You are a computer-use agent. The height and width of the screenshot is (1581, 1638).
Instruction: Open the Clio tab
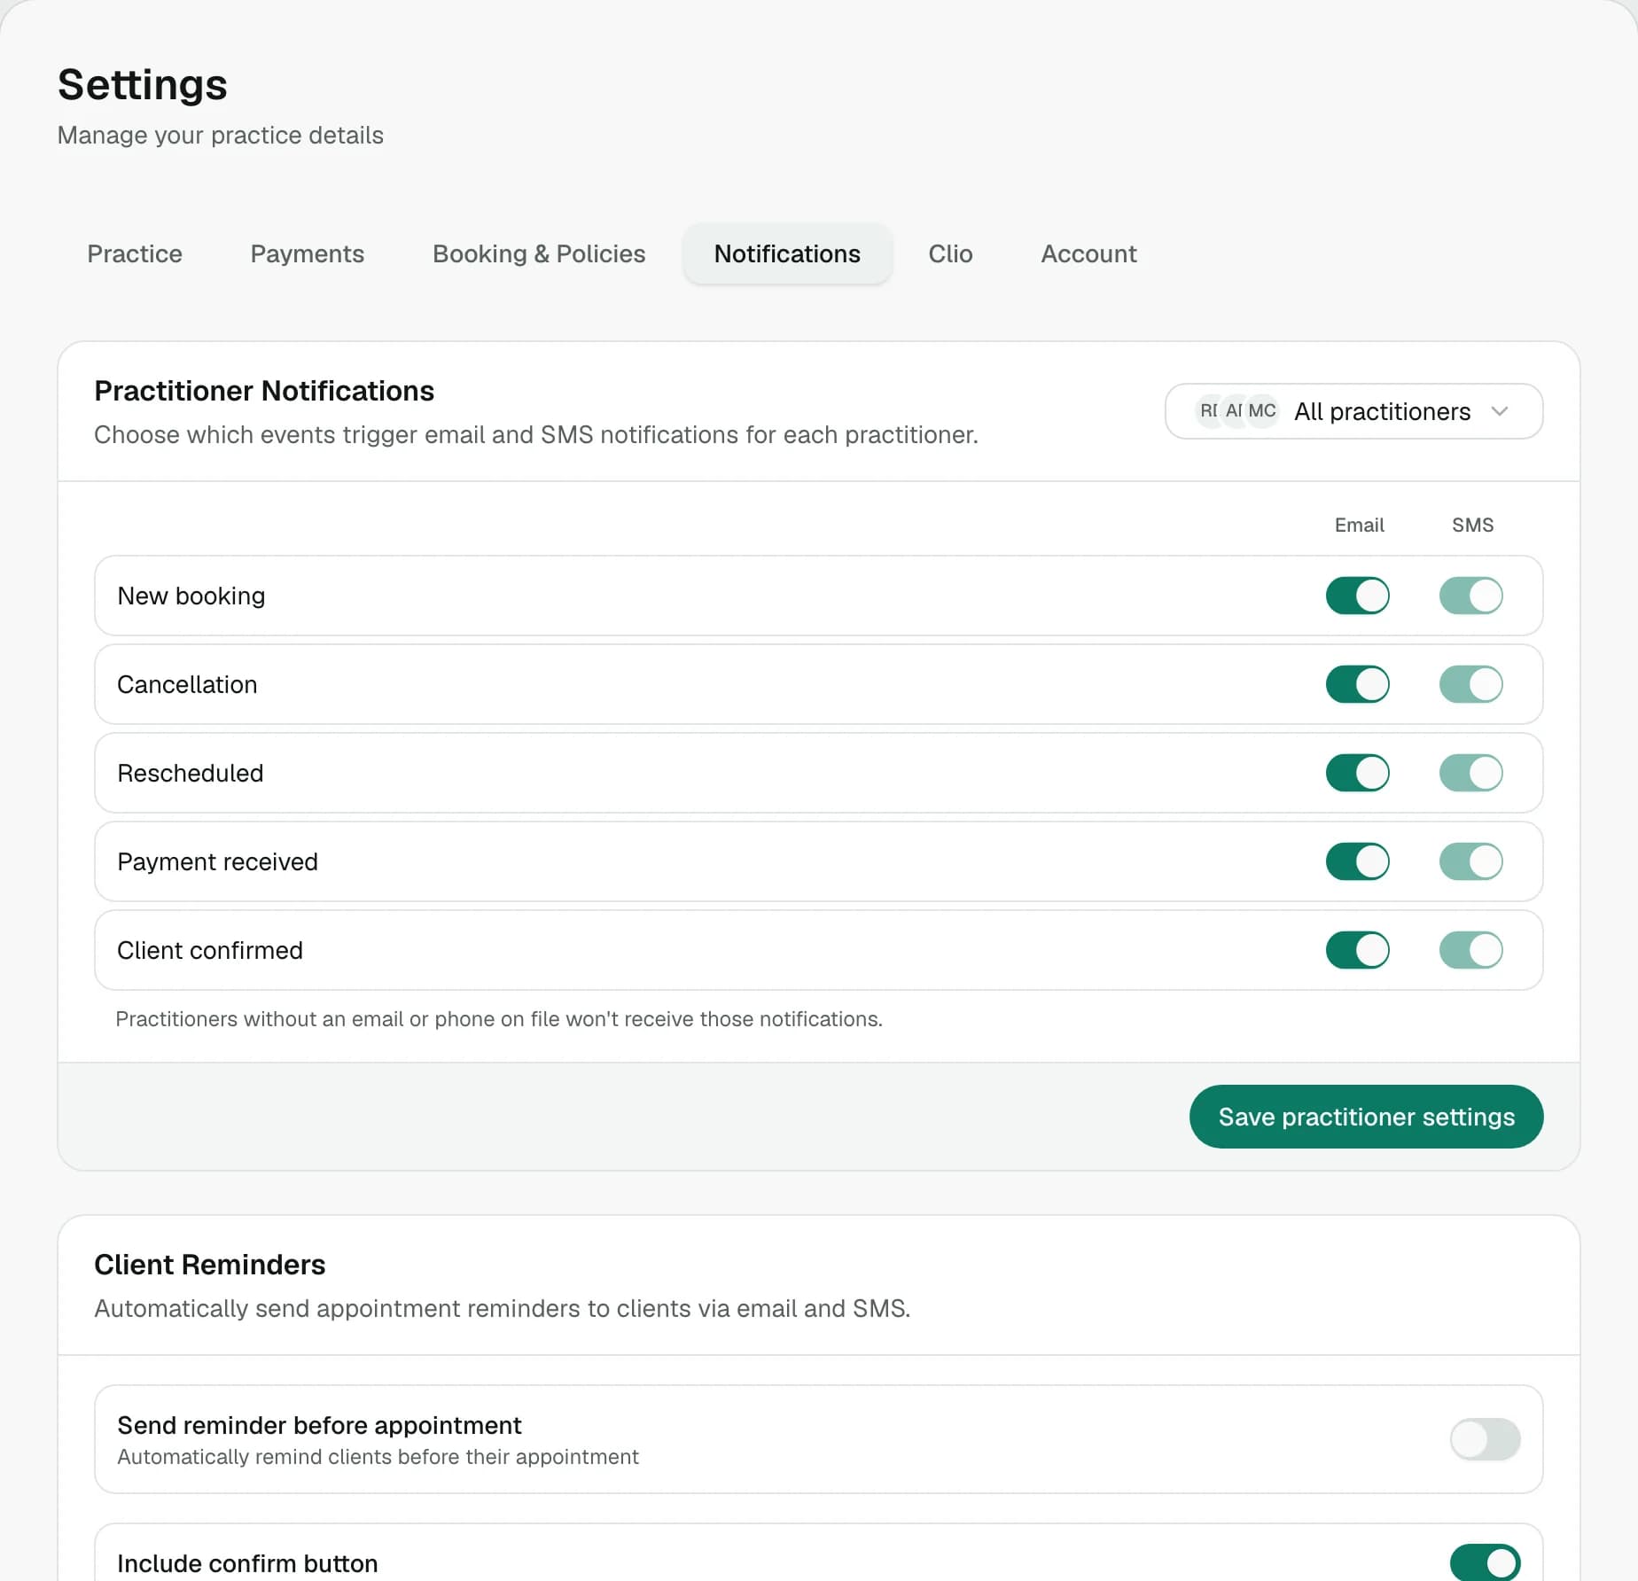pyautogui.click(x=950, y=253)
